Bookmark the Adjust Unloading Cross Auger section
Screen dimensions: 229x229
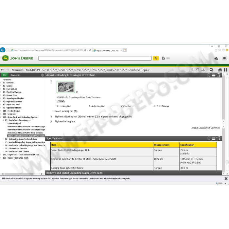[209, 75]
